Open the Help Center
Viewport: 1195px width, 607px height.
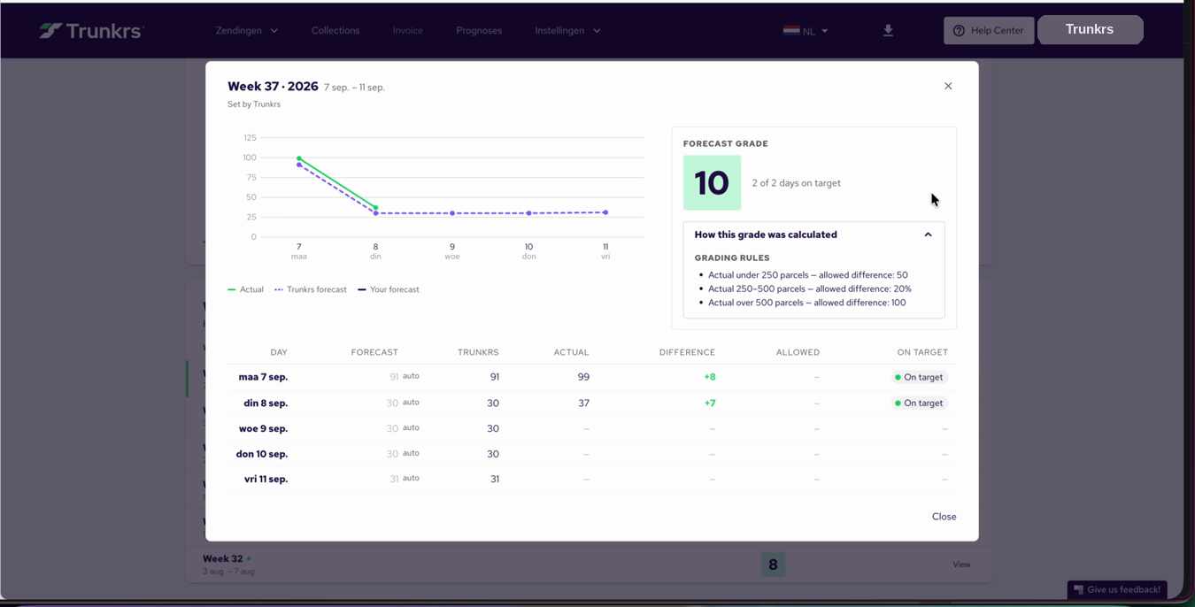point(989,30)
